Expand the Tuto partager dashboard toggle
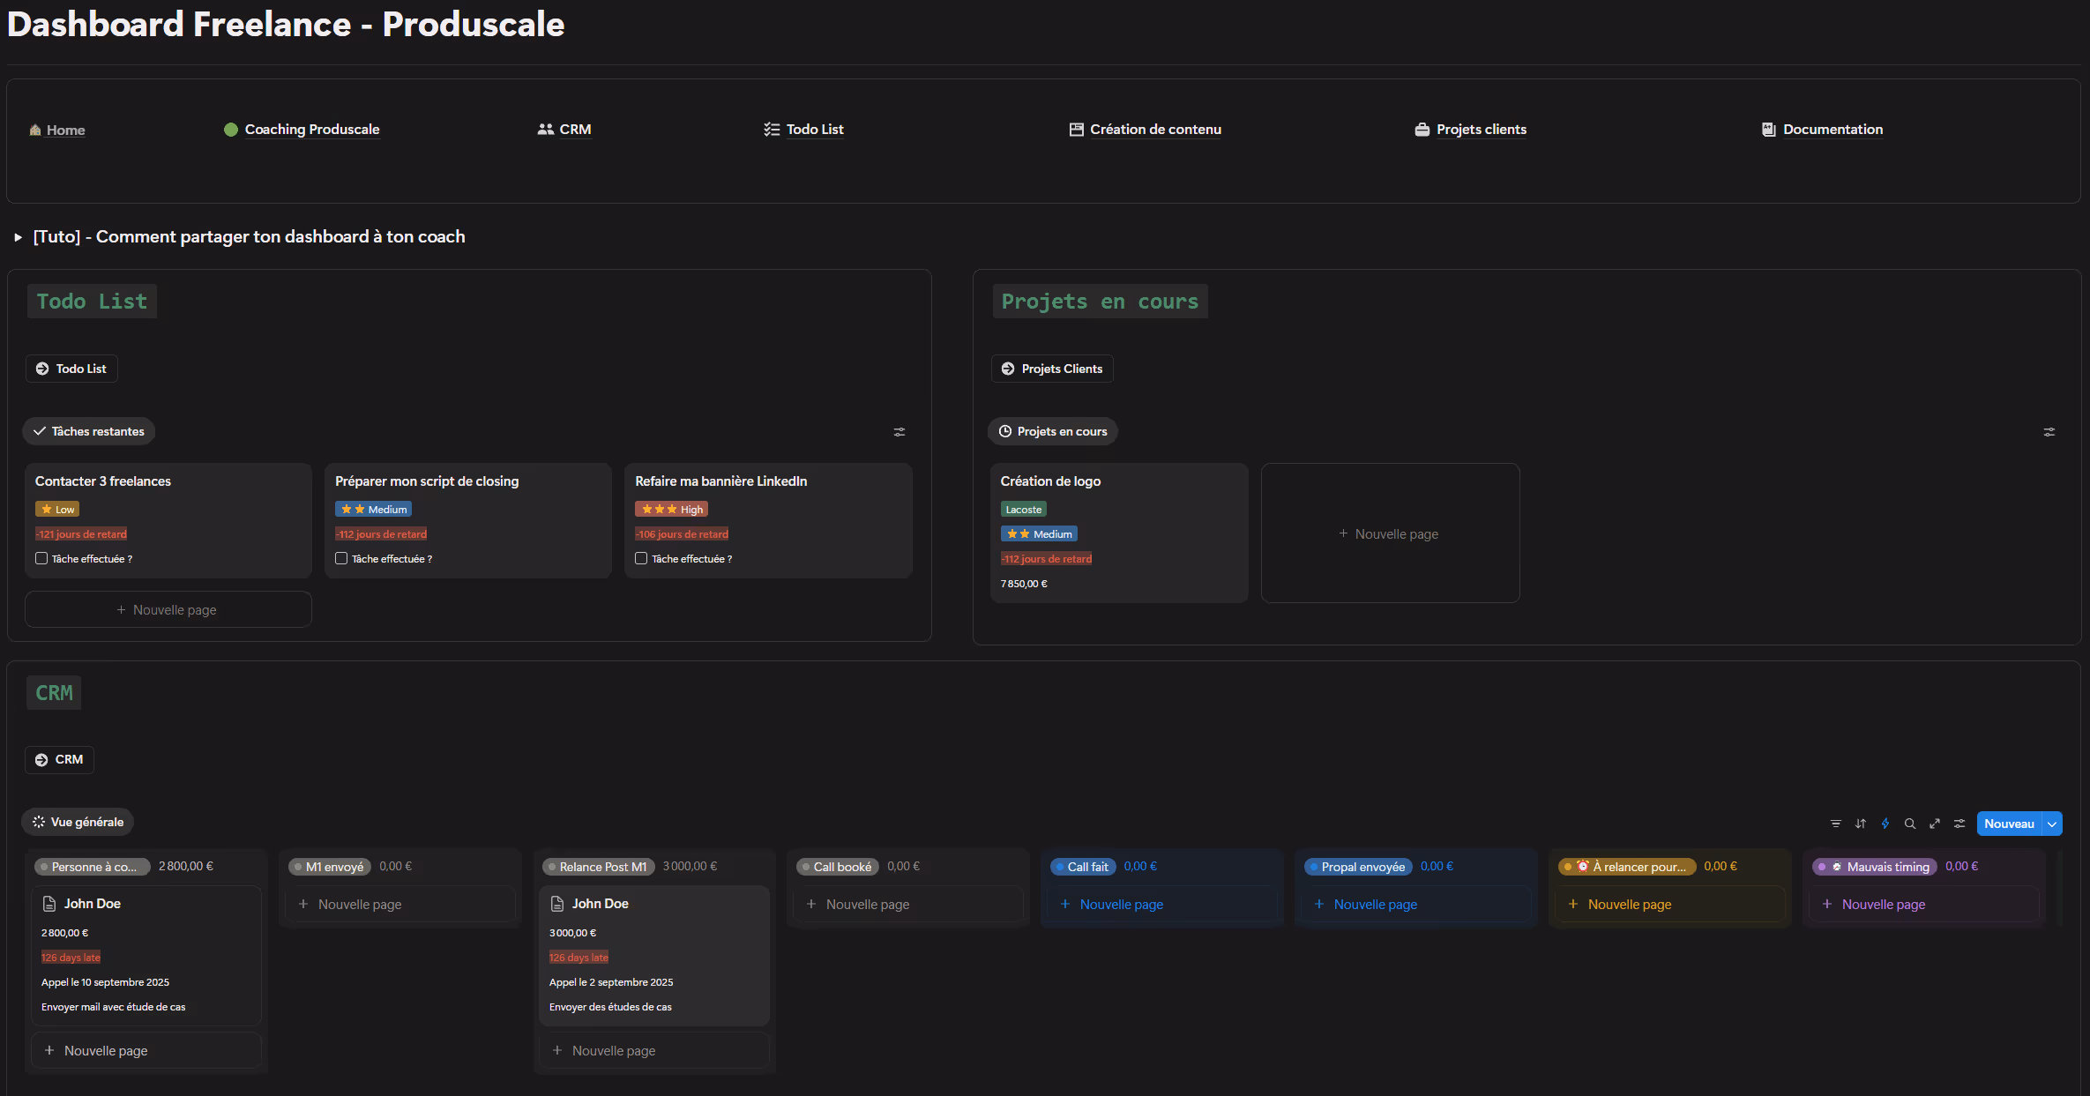 coord(18,237)
